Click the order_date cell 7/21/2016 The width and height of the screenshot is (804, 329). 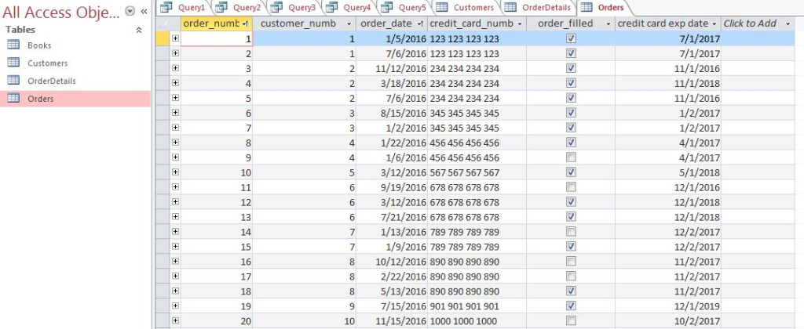coord(392,217)
